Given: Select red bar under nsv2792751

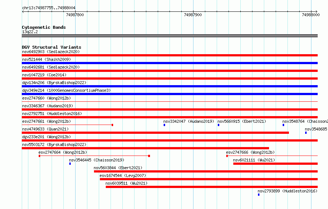Looking at the screenshot, I should pos(170,117).
